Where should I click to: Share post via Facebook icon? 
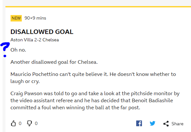pyautogui.click(x=139, y=123)
